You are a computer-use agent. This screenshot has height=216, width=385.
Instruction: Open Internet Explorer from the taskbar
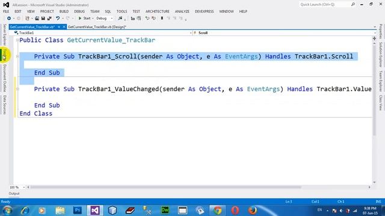25,211
